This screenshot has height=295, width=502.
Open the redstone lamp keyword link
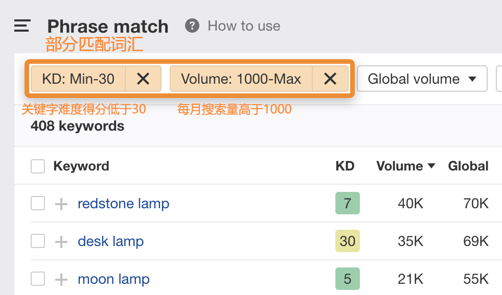coord(123,204)
